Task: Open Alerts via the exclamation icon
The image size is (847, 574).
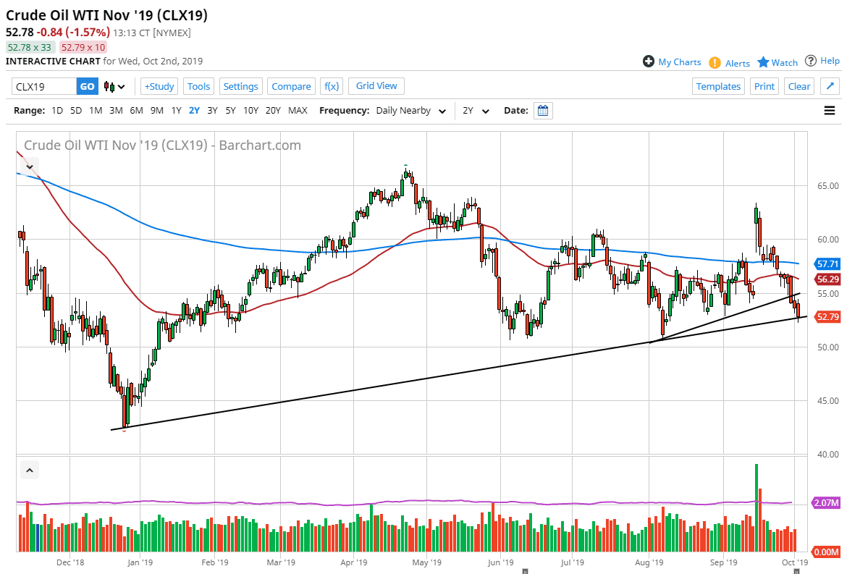Action: (x=715, y=63)
